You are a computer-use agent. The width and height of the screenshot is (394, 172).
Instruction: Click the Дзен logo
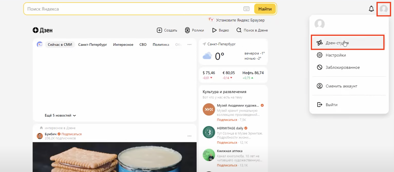[x=43, y=30]
